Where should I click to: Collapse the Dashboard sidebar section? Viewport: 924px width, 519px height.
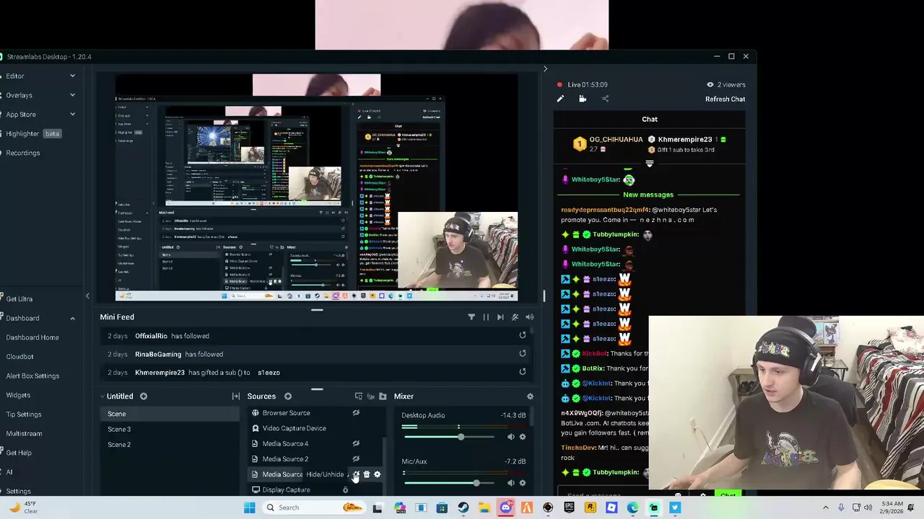(x=72, y=318)
